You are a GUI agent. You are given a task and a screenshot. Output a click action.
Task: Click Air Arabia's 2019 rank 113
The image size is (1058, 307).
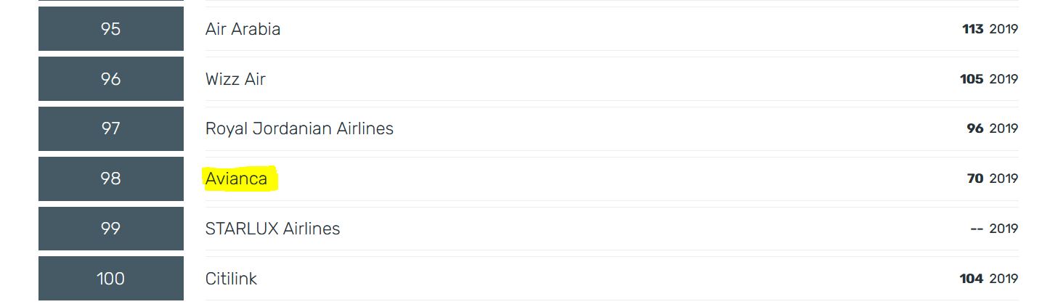[972, 30]
